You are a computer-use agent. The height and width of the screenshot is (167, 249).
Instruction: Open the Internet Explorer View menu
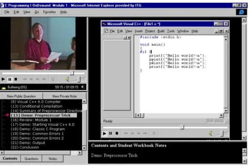coord(27,12)
